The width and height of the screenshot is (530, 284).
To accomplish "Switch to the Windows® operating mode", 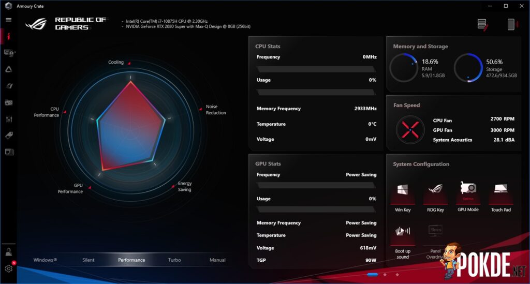I will click(x=45, y=260).
